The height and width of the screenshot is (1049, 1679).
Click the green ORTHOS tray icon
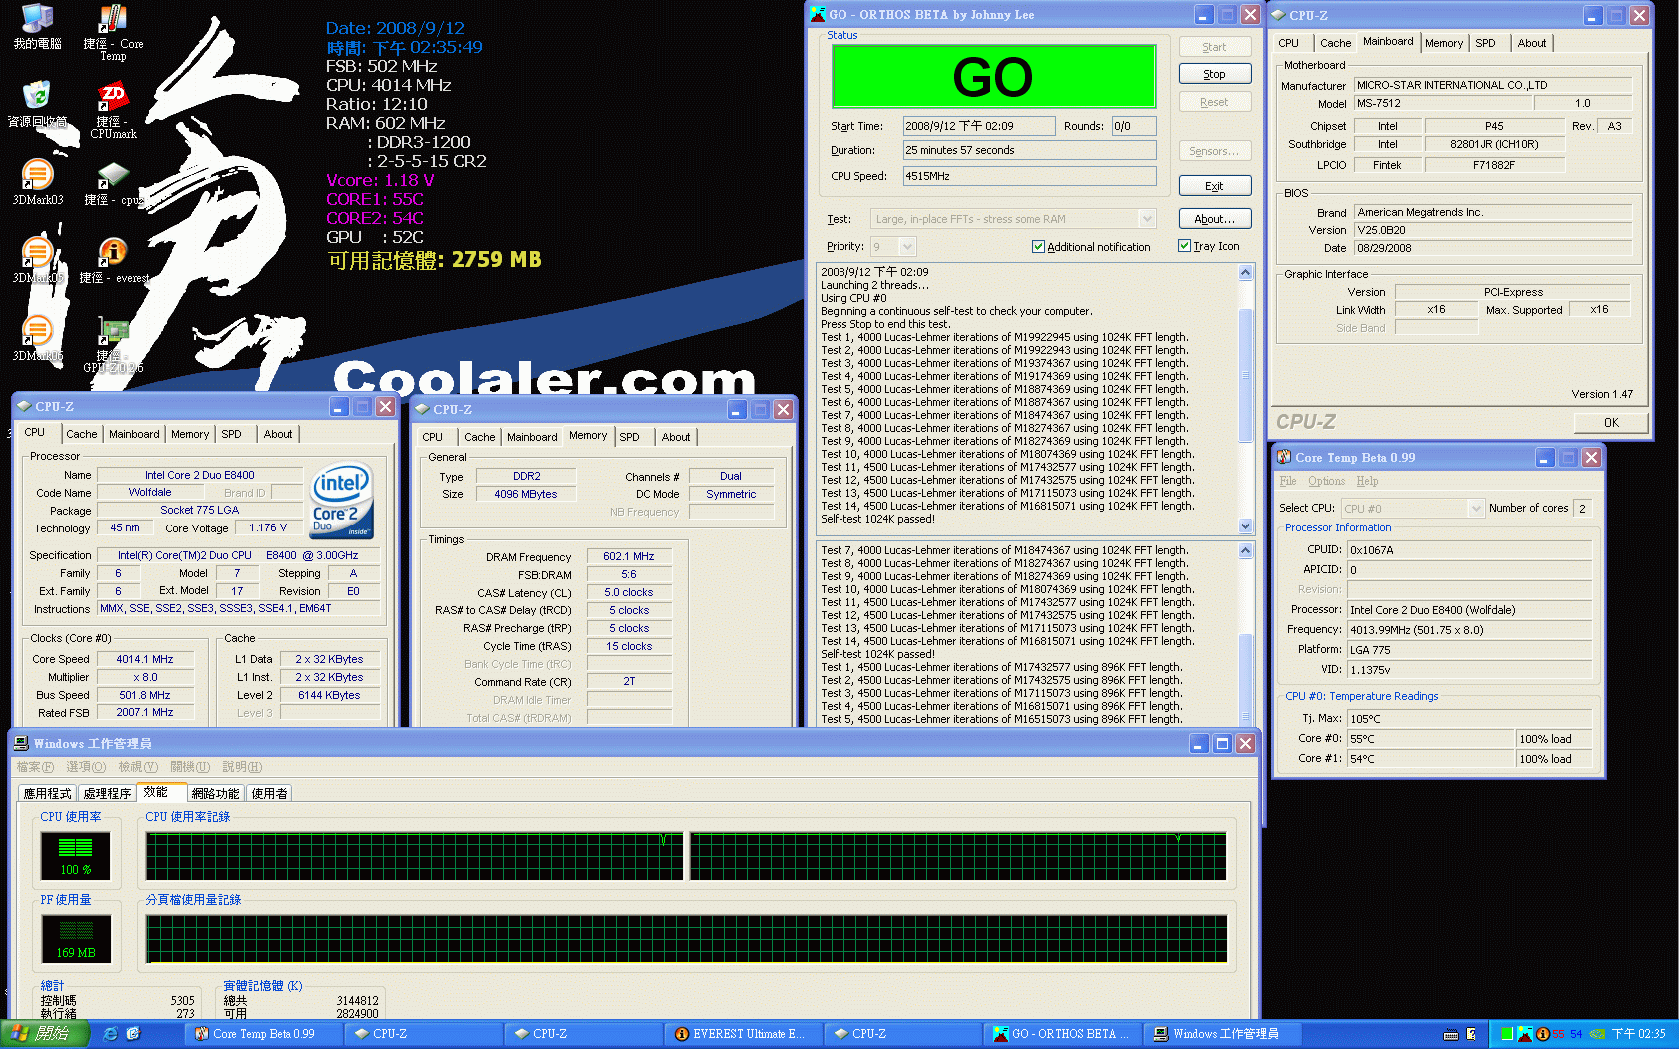(1507, 1034)
